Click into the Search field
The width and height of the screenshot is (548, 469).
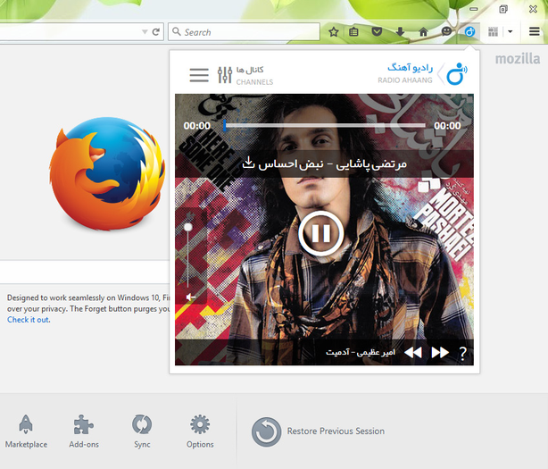tap(244, 32)
